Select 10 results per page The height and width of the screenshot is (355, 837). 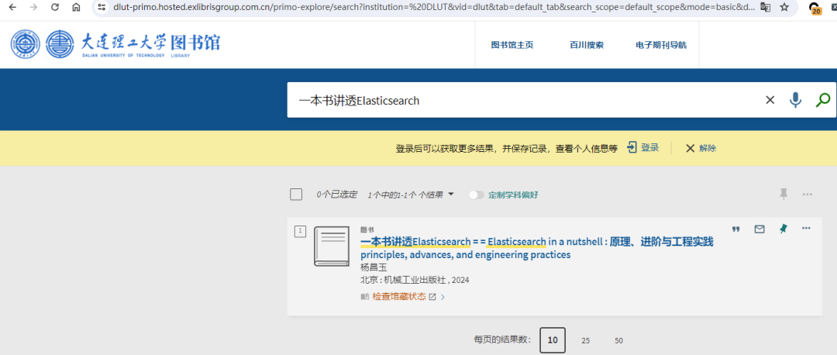pos(553,340)
